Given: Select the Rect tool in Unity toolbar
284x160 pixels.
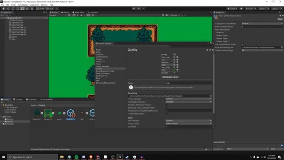Looking at the screenshot, I should tap(22, 8).
